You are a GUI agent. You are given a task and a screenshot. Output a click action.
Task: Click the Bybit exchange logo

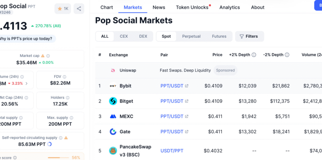(x=113, y=86)
